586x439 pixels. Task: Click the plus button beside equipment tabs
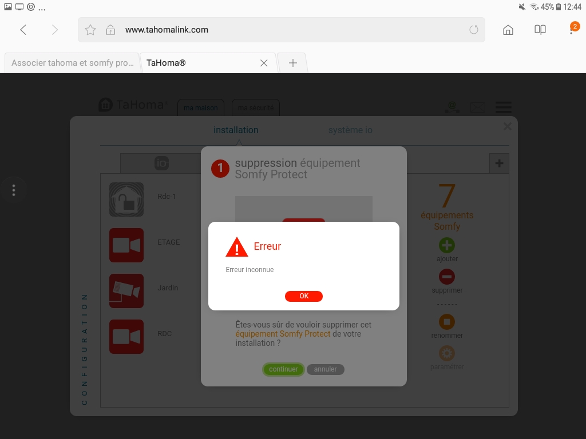tap(499, 163)
